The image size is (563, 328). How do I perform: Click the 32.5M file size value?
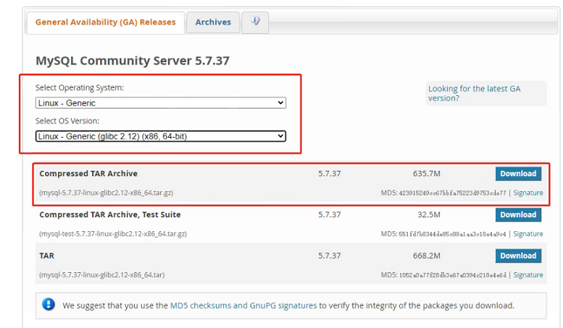pyautogui.click(x=429, y=215)
